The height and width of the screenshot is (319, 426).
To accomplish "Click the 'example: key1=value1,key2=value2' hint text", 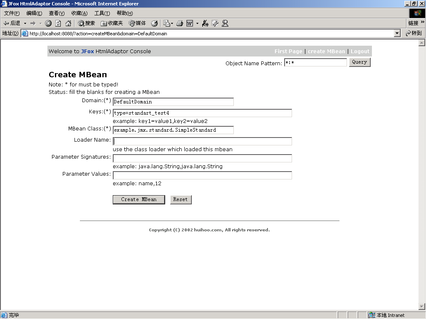I will coord(160,121).
